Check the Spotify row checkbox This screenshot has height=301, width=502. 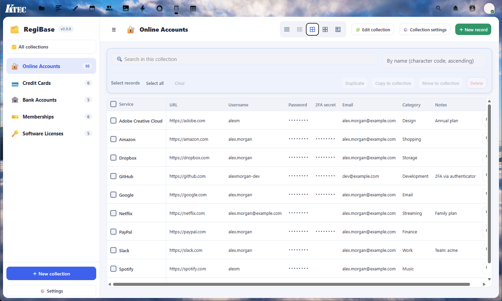(113, 269)
